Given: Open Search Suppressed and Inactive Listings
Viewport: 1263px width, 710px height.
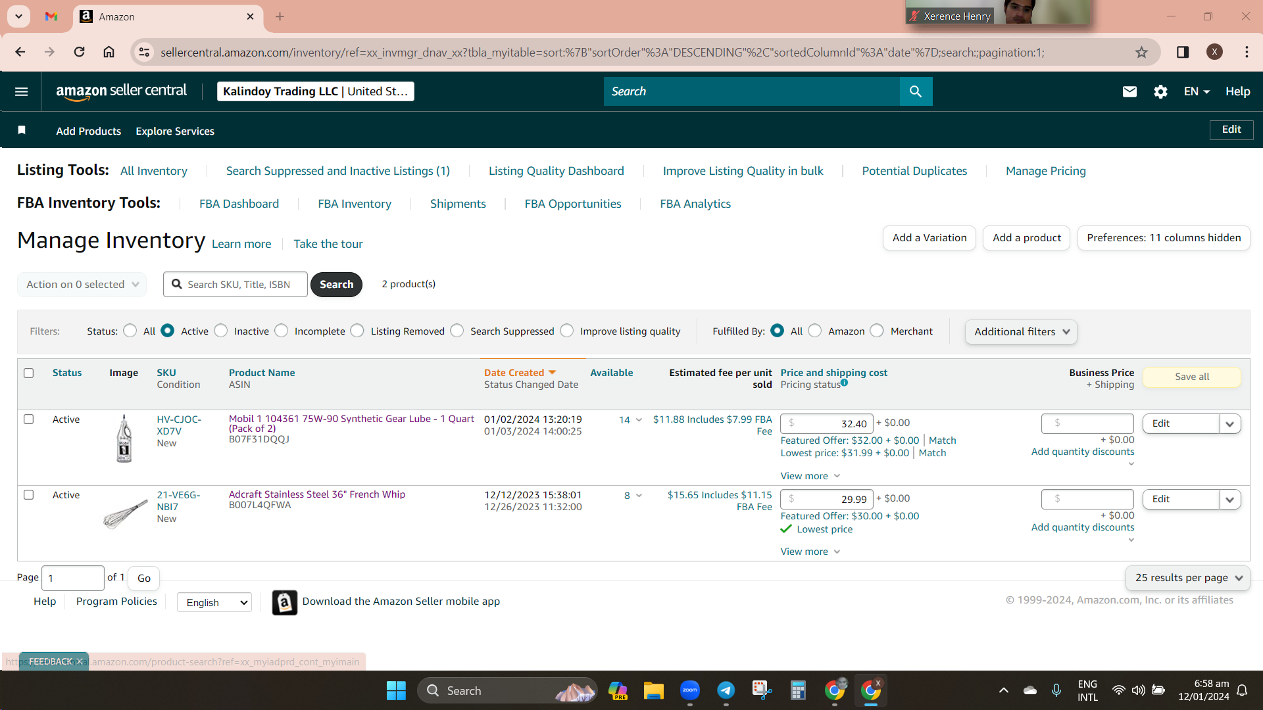Looking at the screenshot, I should [x=338, y=171].
